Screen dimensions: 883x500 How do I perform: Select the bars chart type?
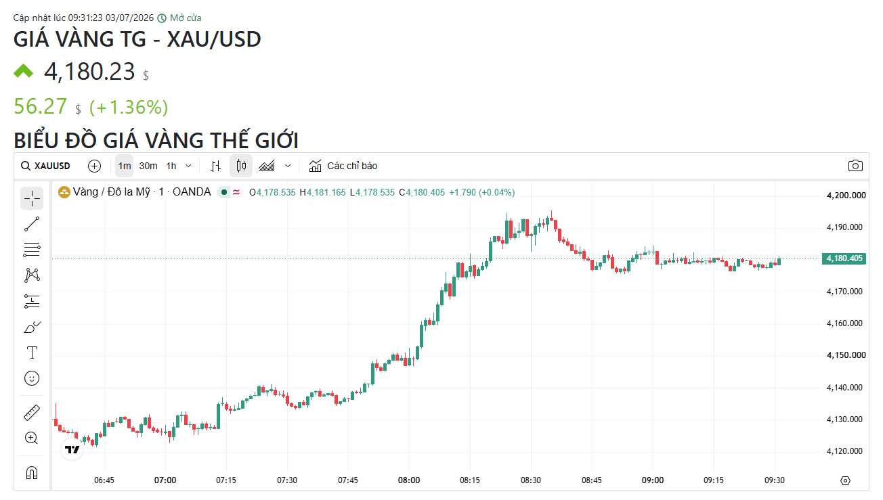coord(216,166)
